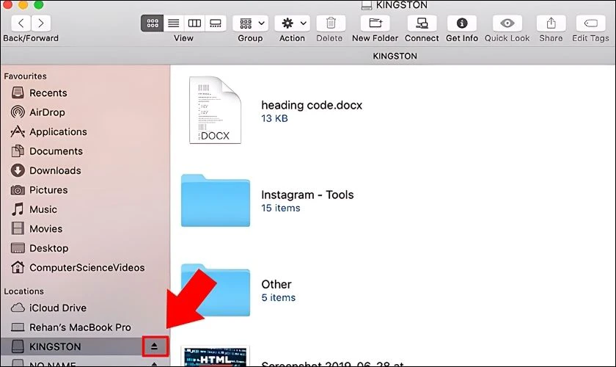Switch to gallery view
Viewport: 616px width, 367px height.
tap(216, 23)
